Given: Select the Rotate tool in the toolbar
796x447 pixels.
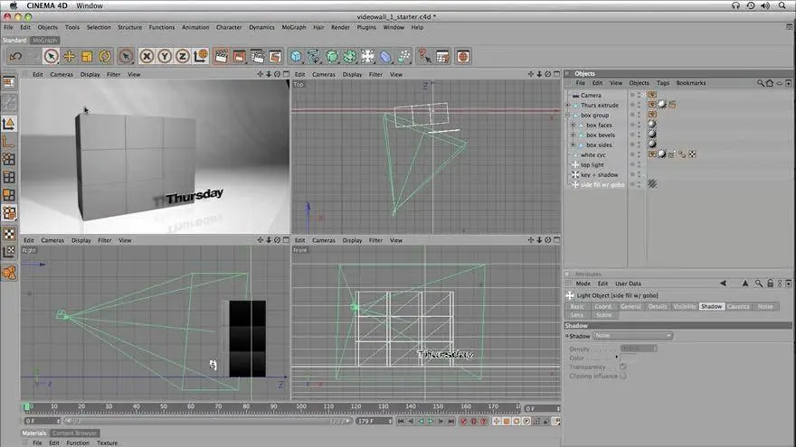Looking at the screenshot, I should (x=105, y=56).
